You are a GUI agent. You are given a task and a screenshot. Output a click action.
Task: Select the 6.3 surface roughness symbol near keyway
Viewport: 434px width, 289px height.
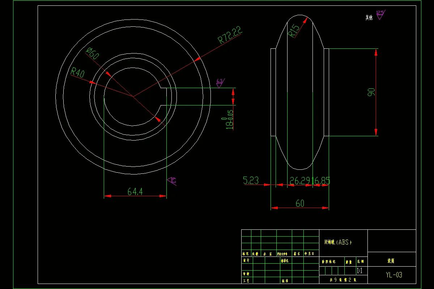[x=220, y=83]
